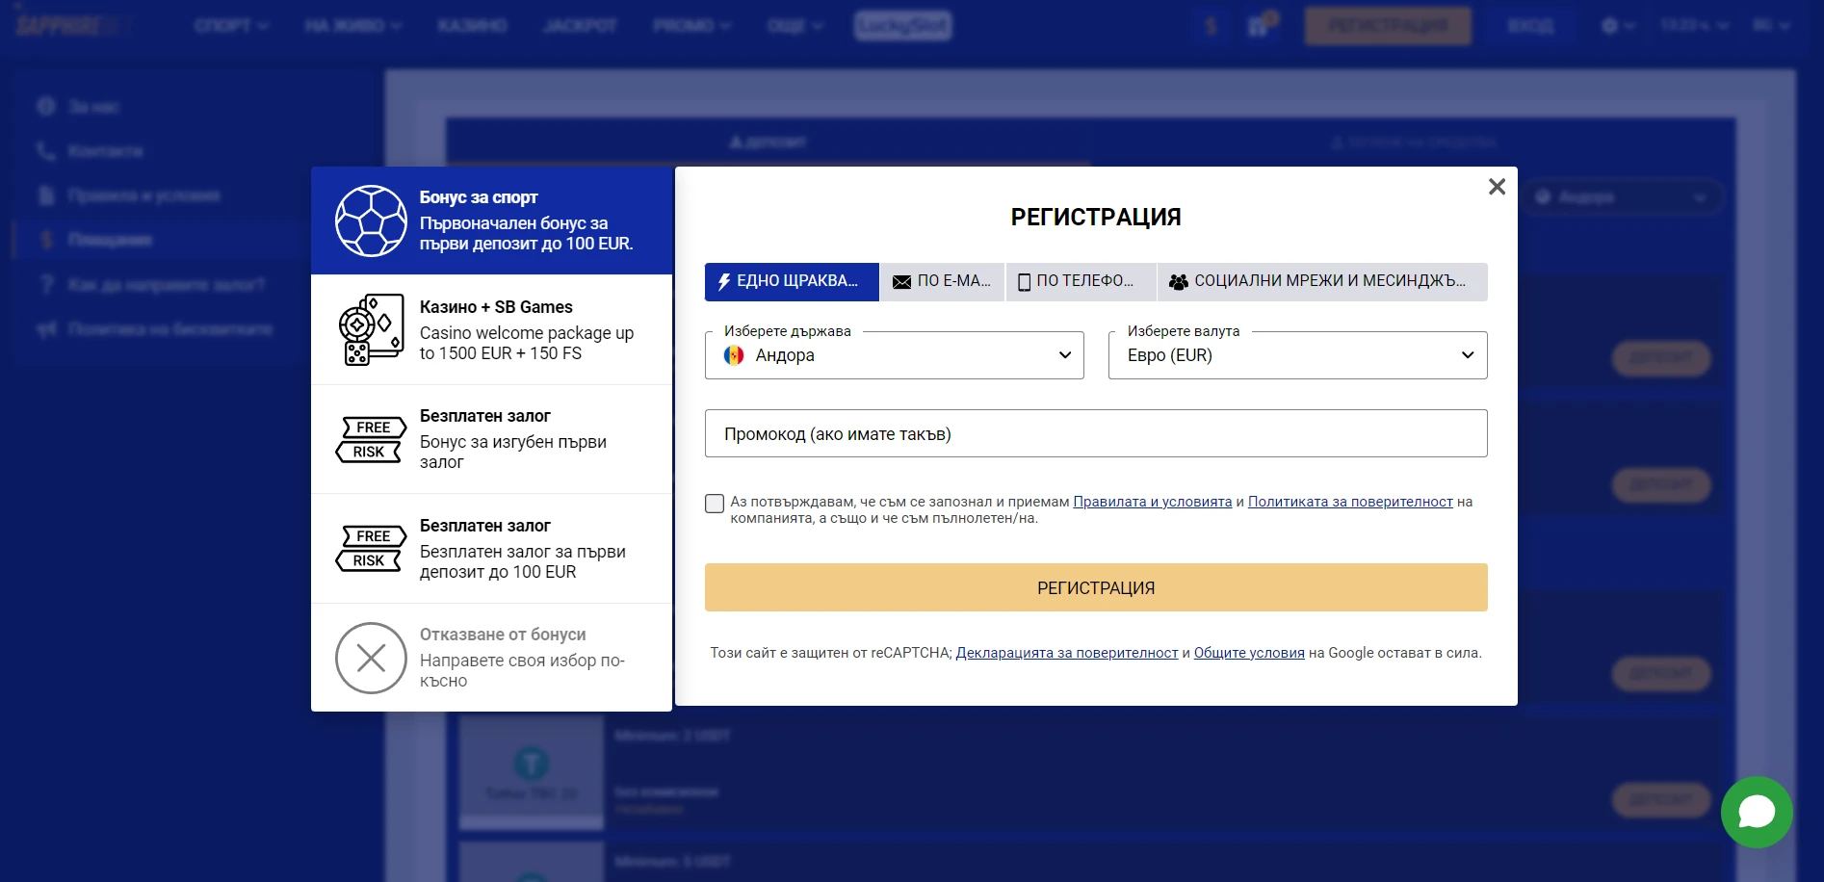Open the 'Правилата и условията' link

[x=1152, y=502]
